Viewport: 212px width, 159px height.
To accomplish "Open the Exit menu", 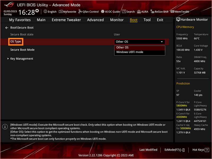I will click(x=160, y=20).
